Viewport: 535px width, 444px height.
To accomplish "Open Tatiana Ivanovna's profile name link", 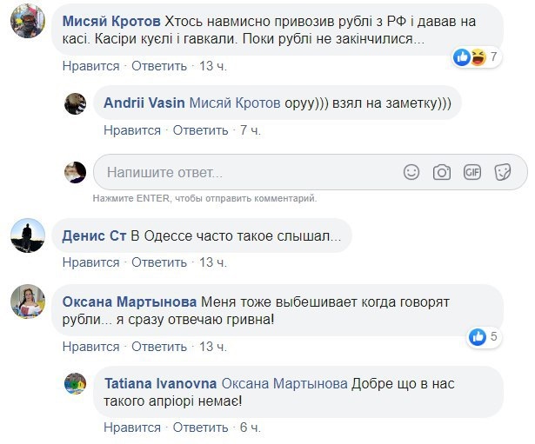I will pos(159,383).
